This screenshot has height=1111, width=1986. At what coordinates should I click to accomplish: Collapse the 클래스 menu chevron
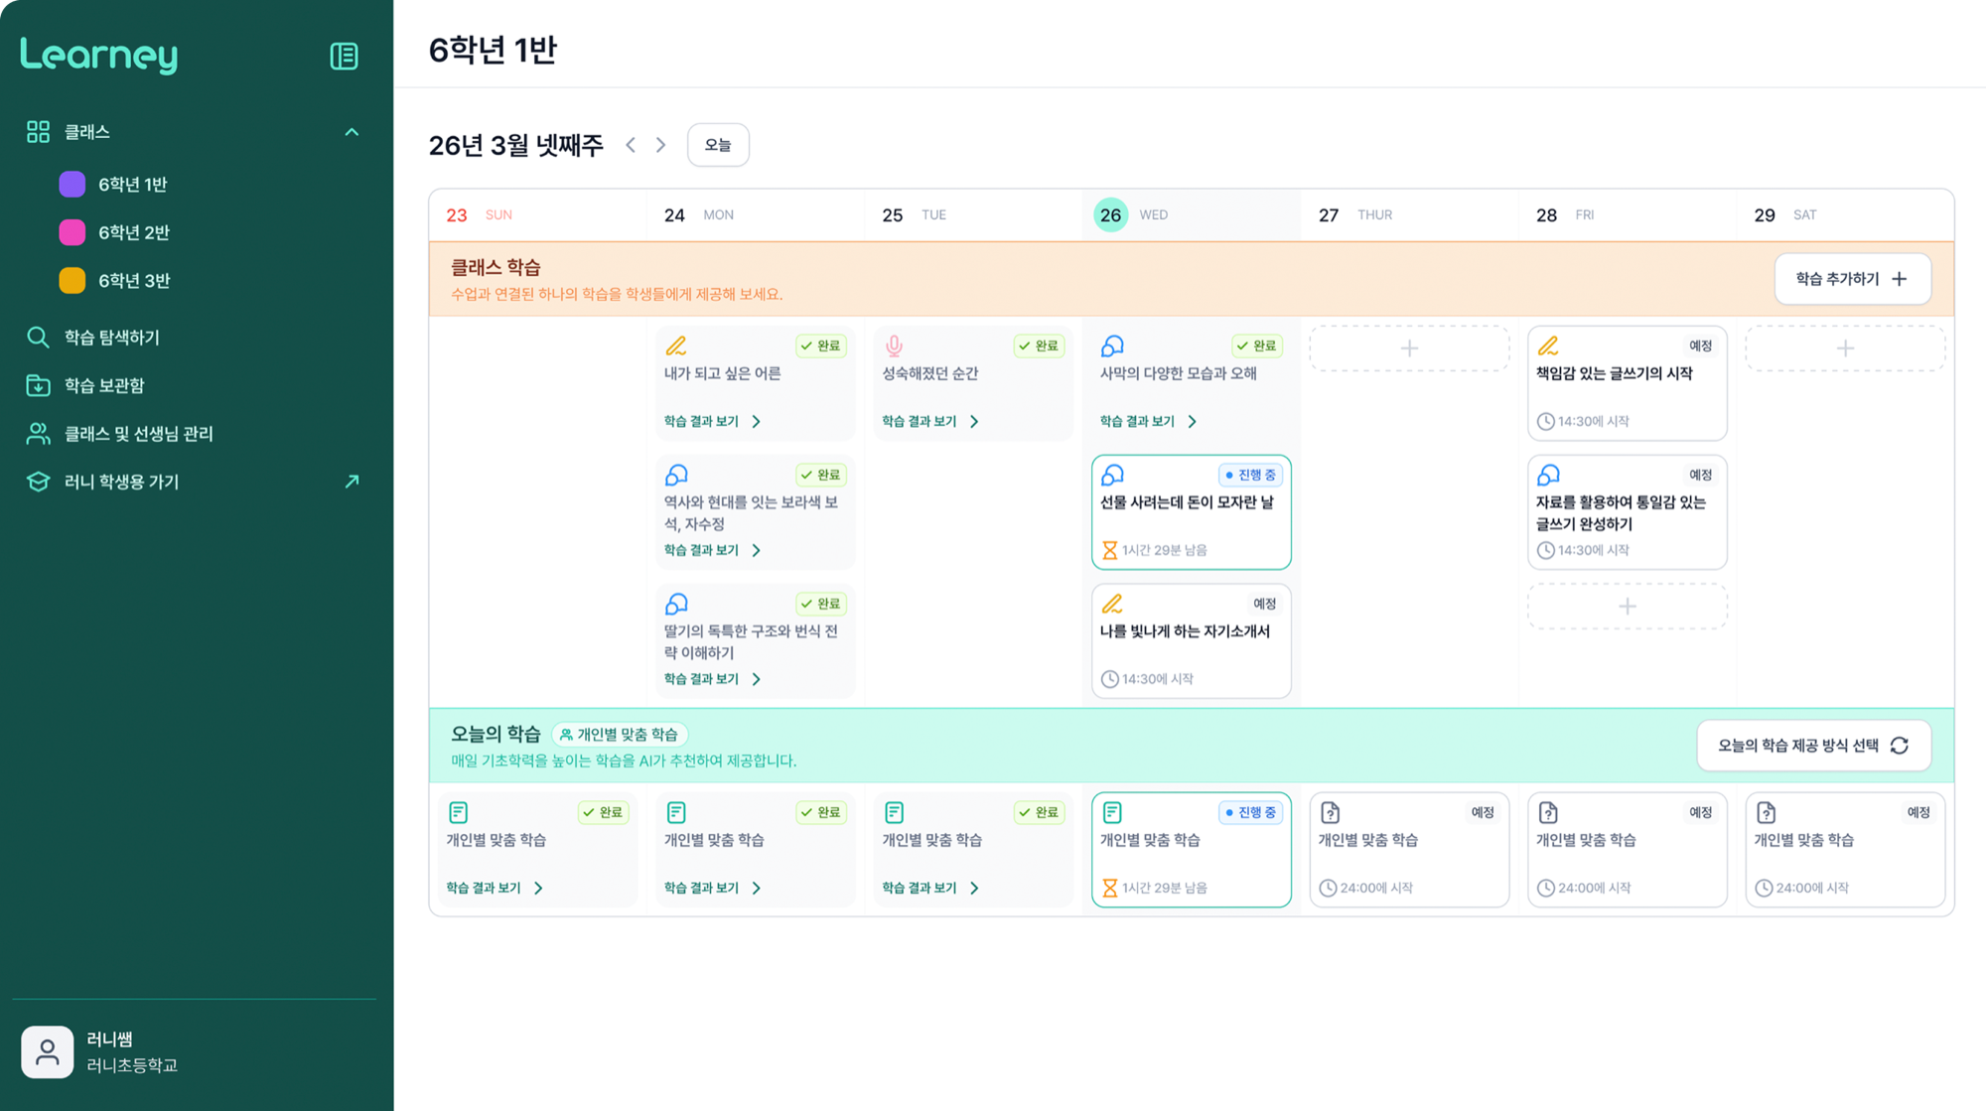coord(352,132)
